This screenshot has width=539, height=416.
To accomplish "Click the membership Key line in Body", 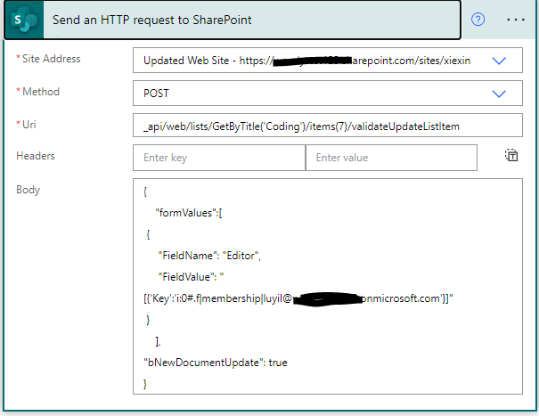I will [x=298, y=298].
